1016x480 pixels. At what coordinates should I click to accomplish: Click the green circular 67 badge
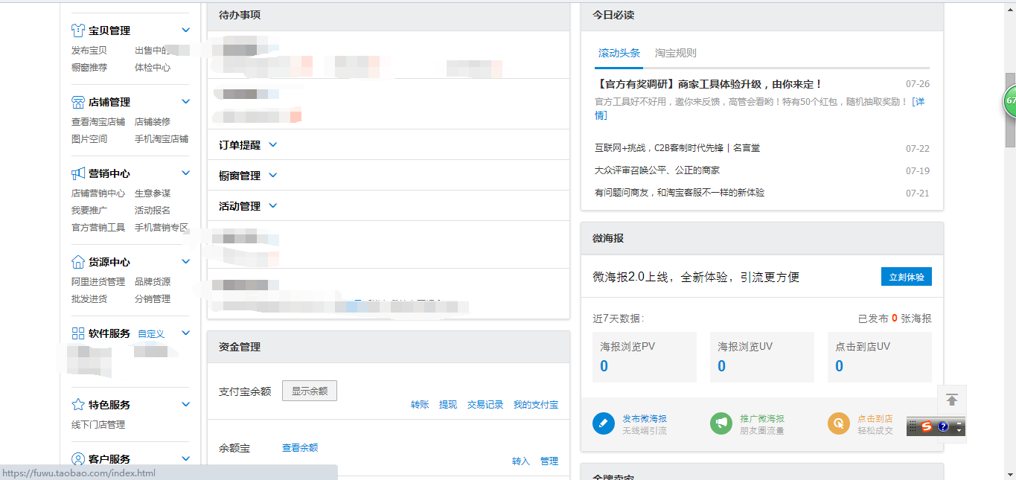pyautogui.click(x=1009, y=100)
